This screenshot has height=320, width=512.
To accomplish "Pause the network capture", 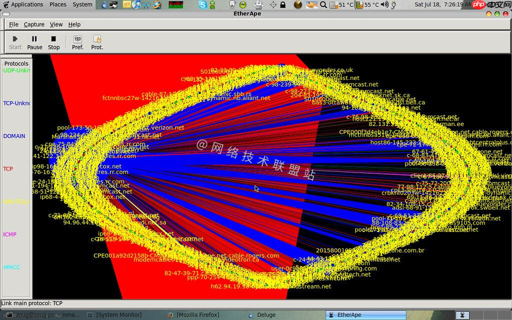I will click(x=34, y=42).
